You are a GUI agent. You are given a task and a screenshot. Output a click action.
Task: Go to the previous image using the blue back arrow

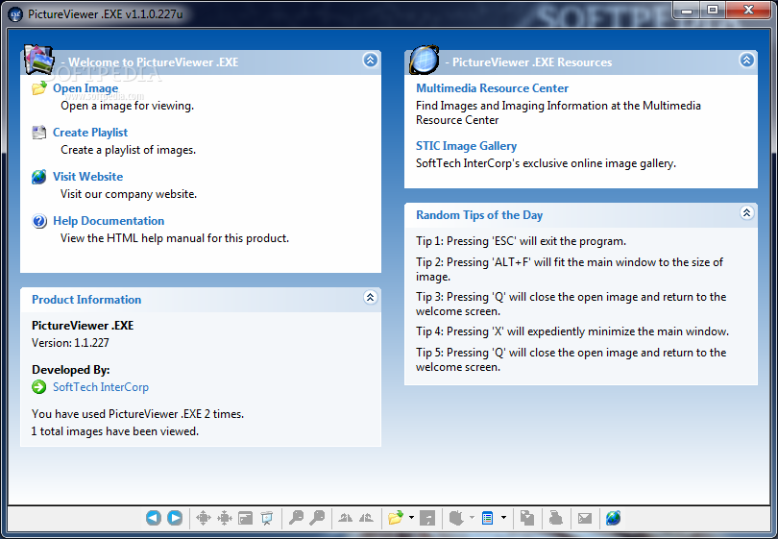(154, 518)
